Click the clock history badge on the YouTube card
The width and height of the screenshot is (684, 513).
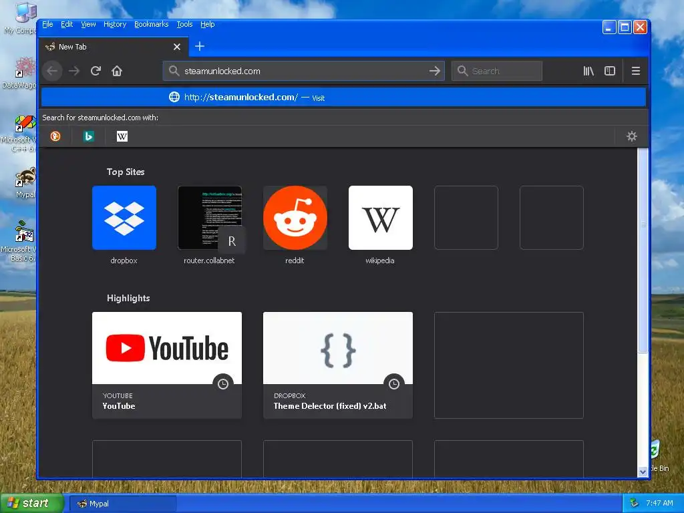coord(223,384)
